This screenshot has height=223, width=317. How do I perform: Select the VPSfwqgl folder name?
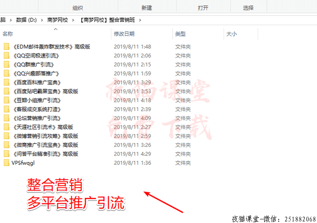tap(23, 163)
